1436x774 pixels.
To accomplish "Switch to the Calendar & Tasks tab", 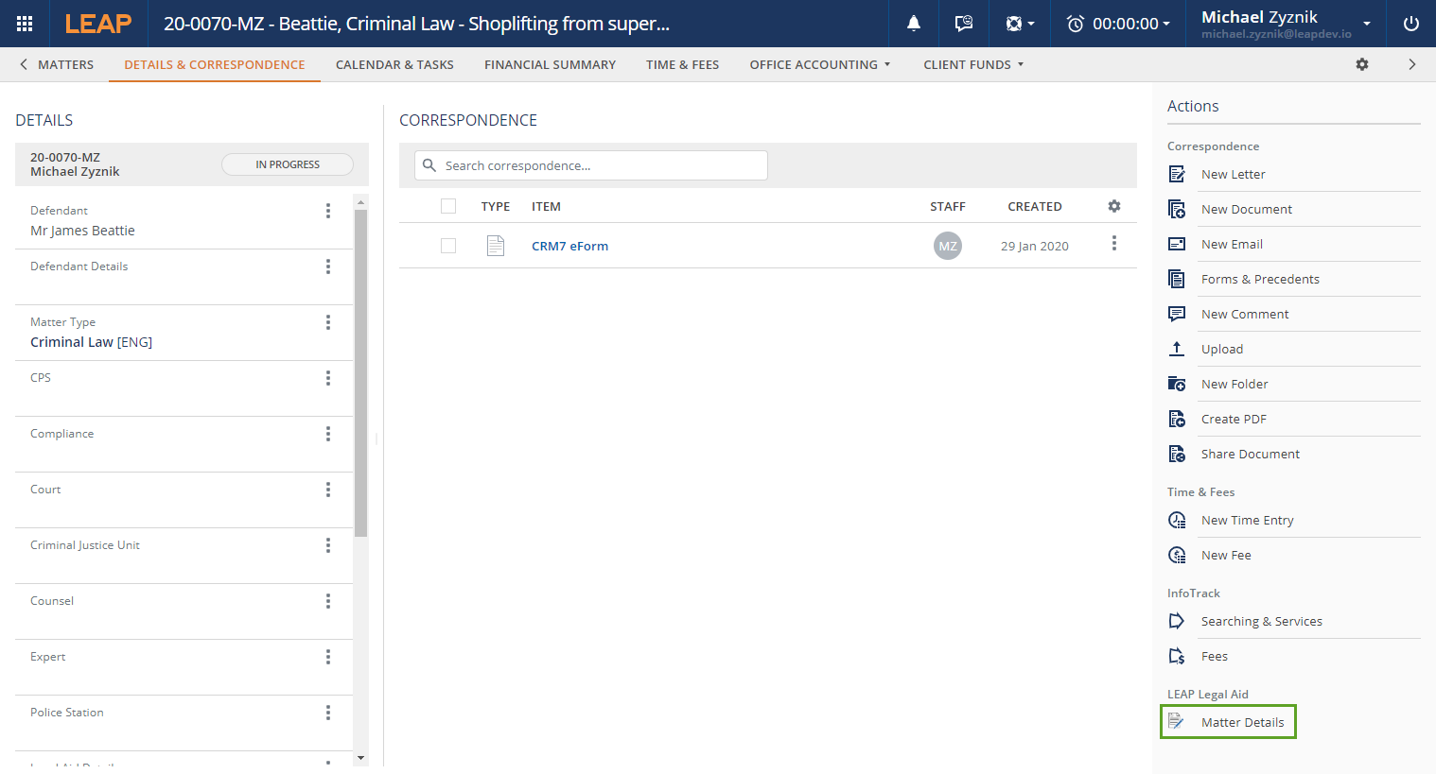I will tap(394, 64).
